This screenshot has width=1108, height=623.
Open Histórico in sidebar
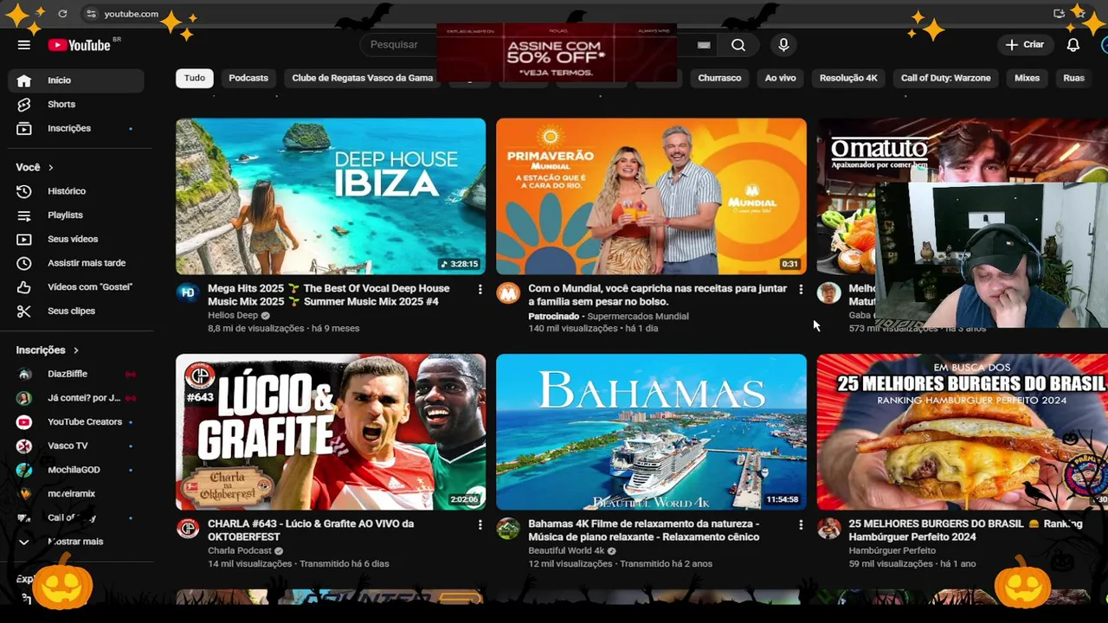(76, 191)
